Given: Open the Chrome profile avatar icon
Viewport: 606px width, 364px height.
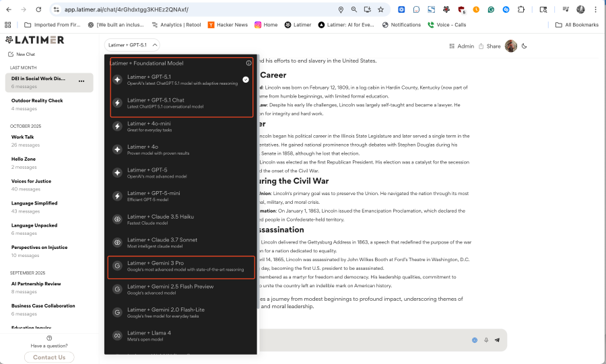Looking at the screenshot, I should [x=580, y=9].
